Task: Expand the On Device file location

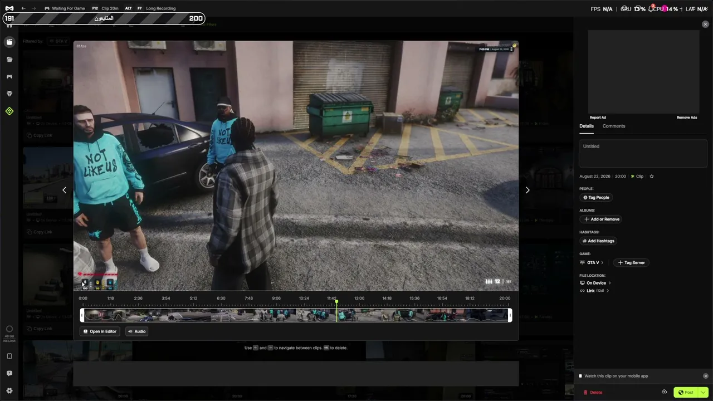Action: coord(595,283)
